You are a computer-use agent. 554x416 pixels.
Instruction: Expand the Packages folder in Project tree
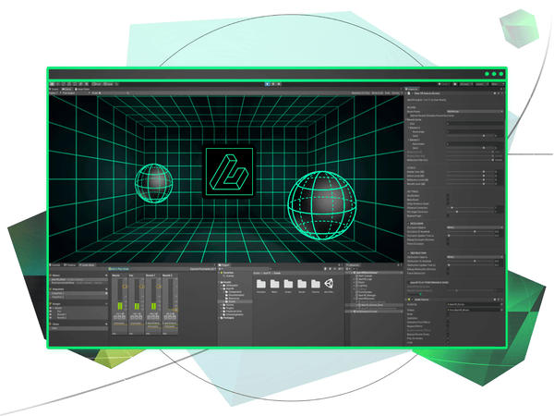221,318
